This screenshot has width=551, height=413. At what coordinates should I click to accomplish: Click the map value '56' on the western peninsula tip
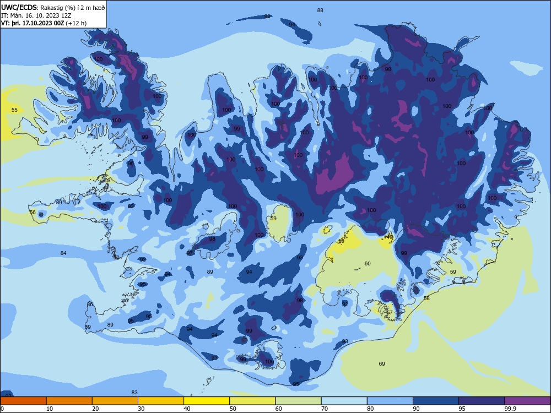click(x=33, y=212)
